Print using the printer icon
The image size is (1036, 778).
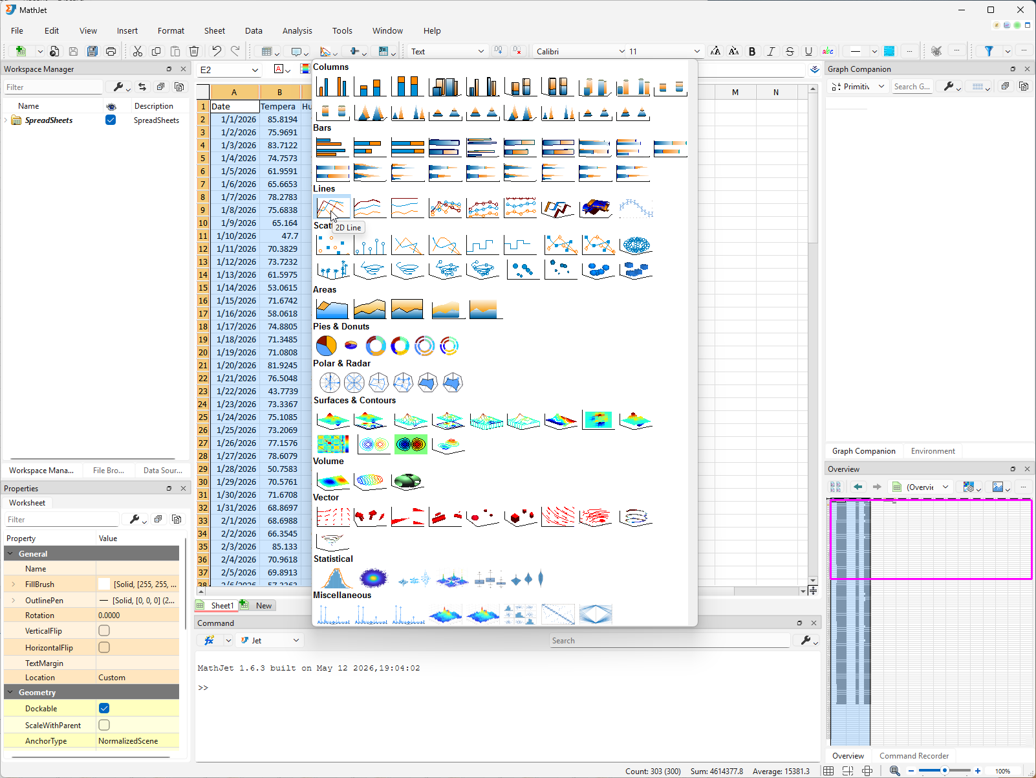[x=111, y=51]
